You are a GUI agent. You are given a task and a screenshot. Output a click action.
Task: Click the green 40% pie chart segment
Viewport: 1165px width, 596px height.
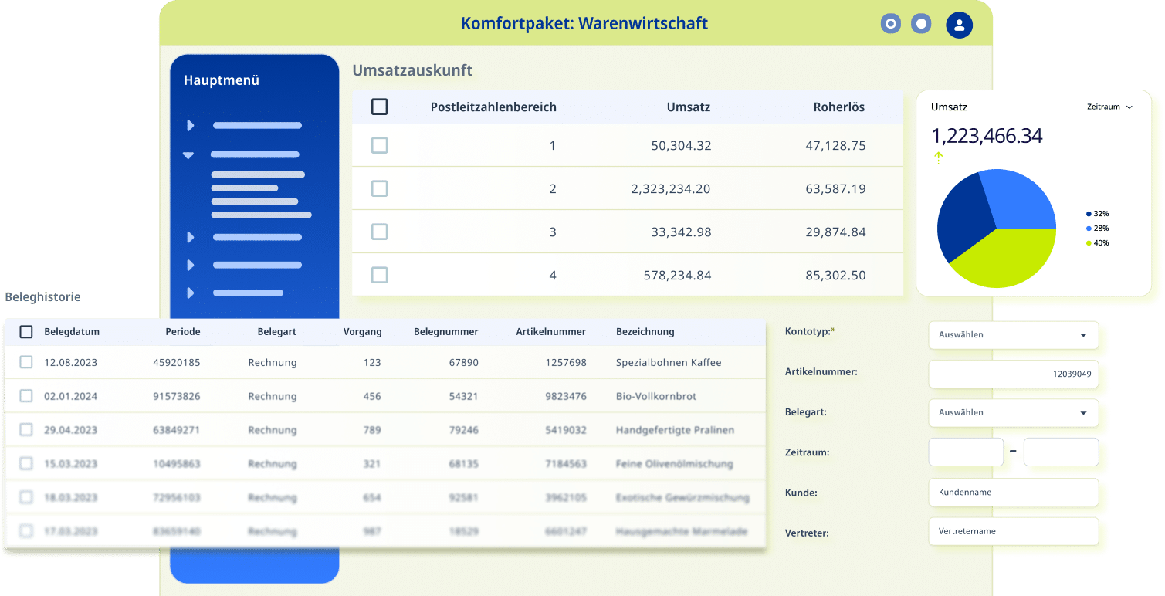pos(1004,259)
